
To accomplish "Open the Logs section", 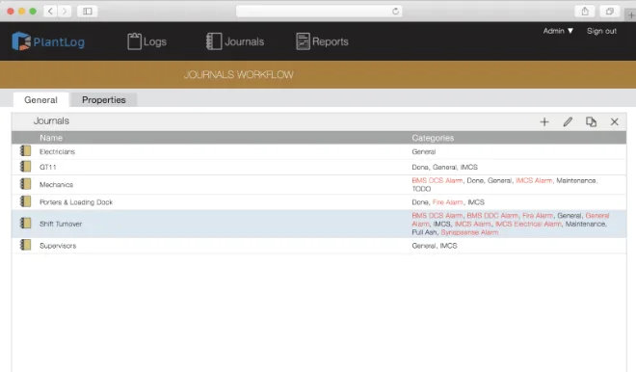I will 146,41.
